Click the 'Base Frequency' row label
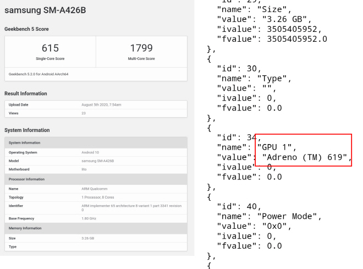 pyautogui.click(x=21, y=218)
